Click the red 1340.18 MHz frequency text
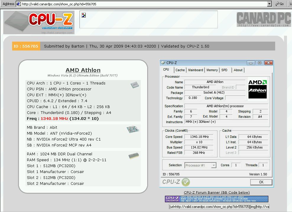The image size is (292, 212). [54, 119]
